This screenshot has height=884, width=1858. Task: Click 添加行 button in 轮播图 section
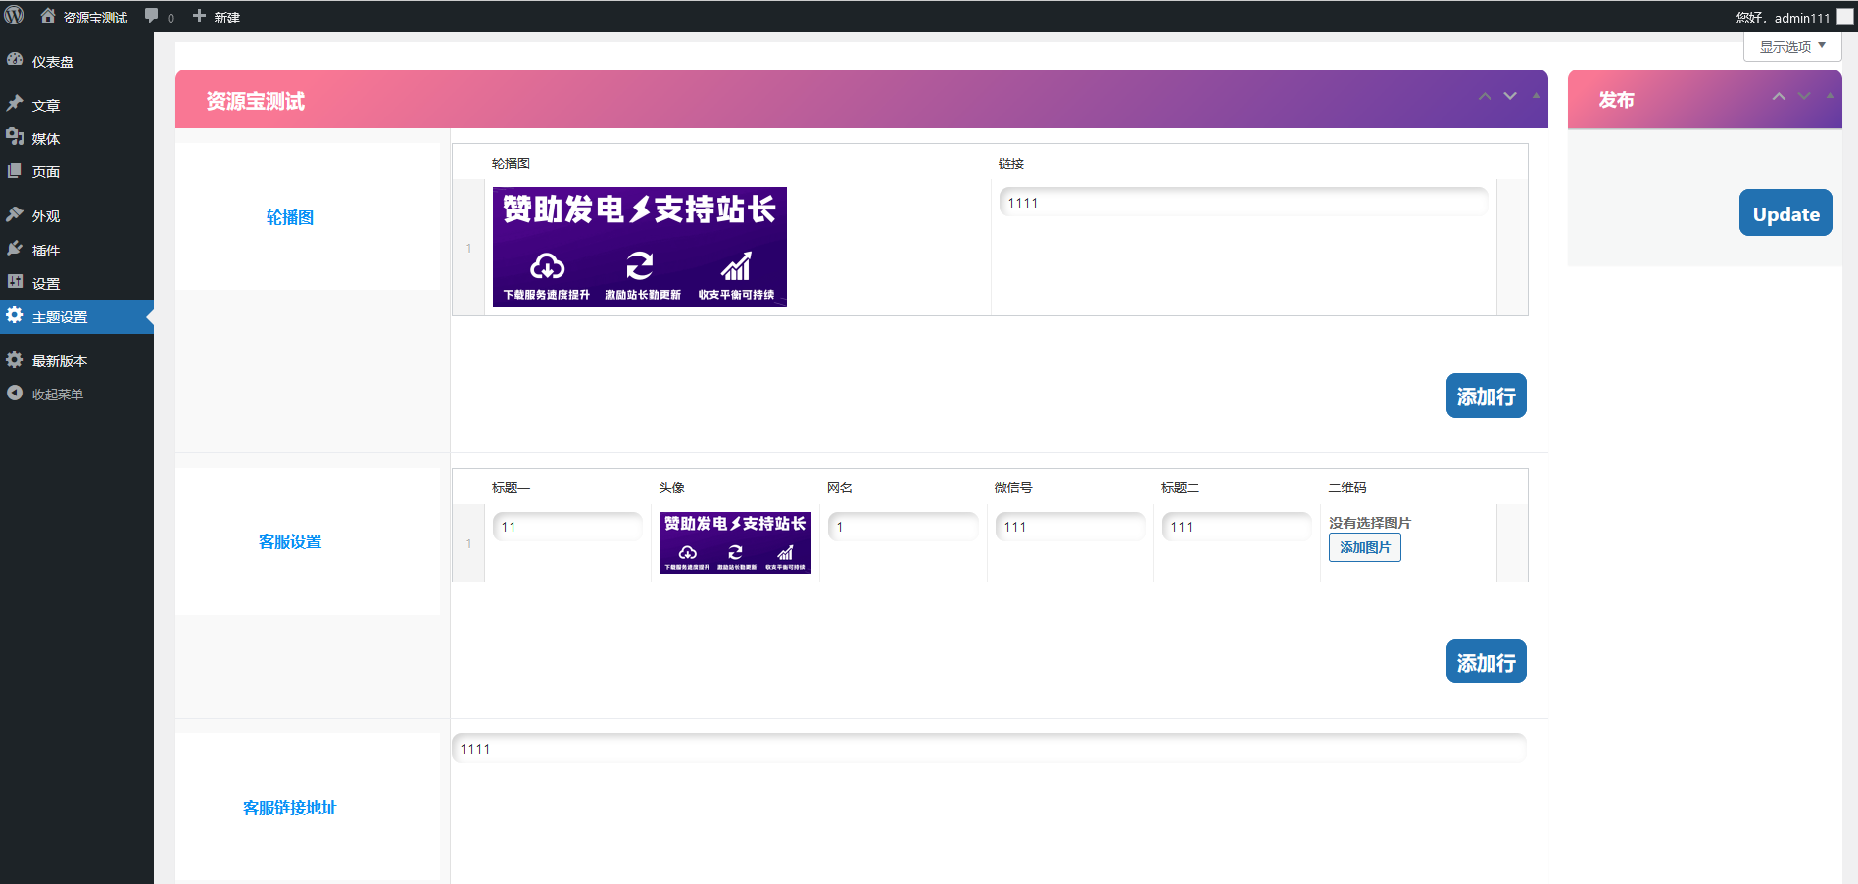pos(1486,396)
